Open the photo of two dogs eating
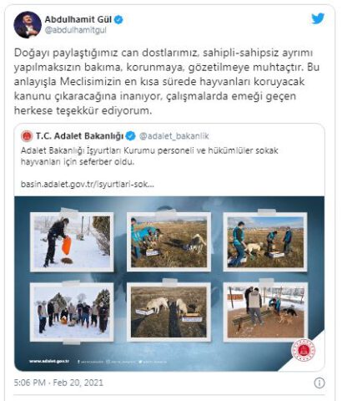342x401 pixels. (x=168, y=312)
